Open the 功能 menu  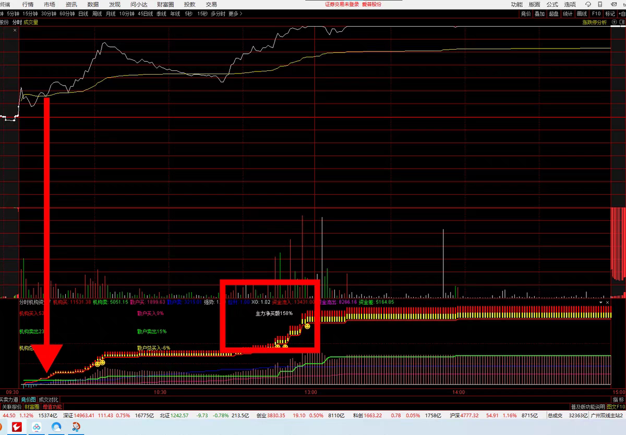(516, 4)
